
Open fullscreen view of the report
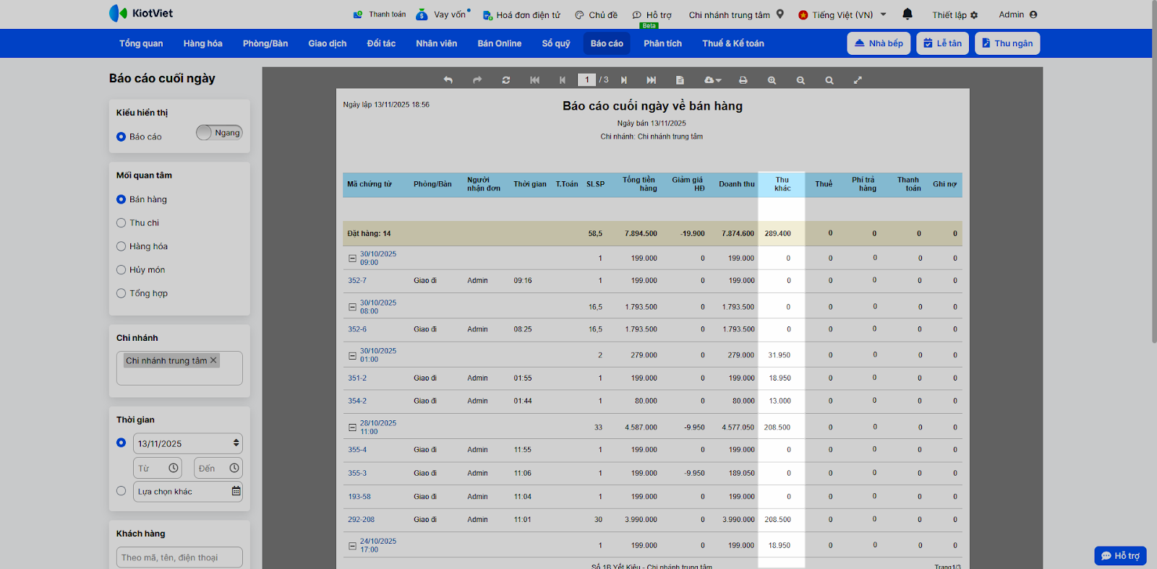[858, 80]
